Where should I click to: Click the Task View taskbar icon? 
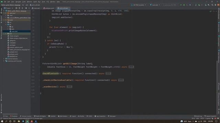pos(14,121)
